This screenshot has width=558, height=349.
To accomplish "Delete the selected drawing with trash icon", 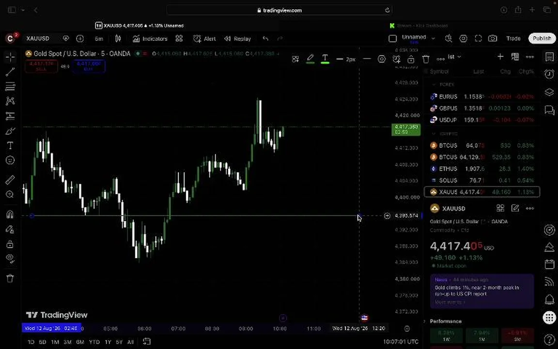I will coord(426,59).
